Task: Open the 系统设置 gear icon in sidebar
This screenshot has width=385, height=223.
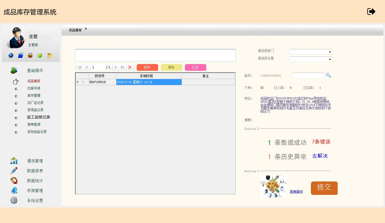Action: 14,200
